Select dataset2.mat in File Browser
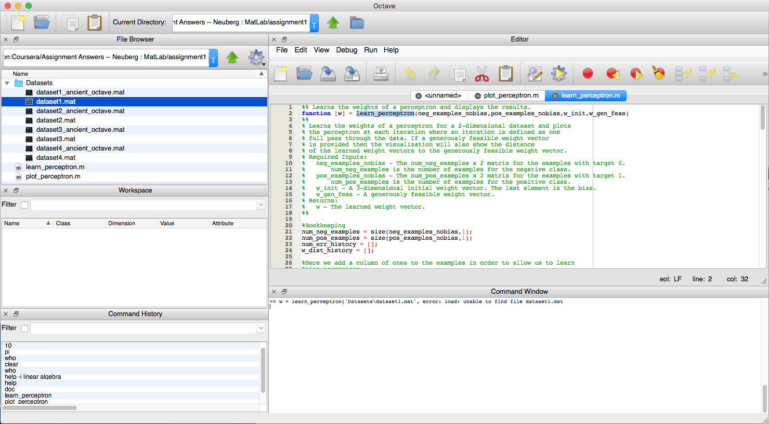 (x=56, y=120)
